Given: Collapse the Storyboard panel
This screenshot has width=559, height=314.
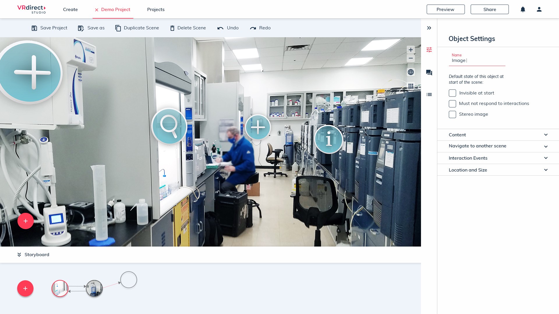Looking at the screenshot, I should pyautogui.click(x=19, y=255).
